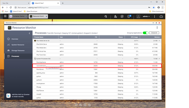Screen dimensions: 189x108
Task: Collapse the System Processes group
Action: point(159,59)
